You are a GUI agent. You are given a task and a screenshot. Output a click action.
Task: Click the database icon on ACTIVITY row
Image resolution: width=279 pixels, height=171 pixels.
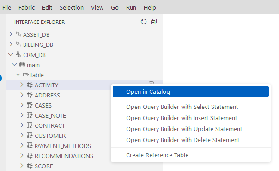(151, 83)
